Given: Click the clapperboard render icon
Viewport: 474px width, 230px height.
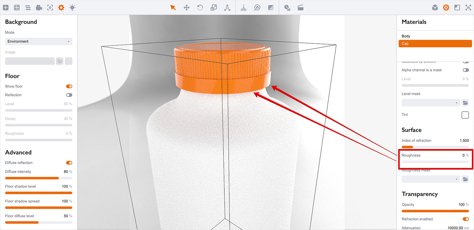Looking at the screenshot, I should (x=300, y=7).
